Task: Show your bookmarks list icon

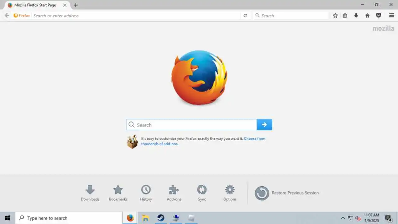Action: click(345, 16)
